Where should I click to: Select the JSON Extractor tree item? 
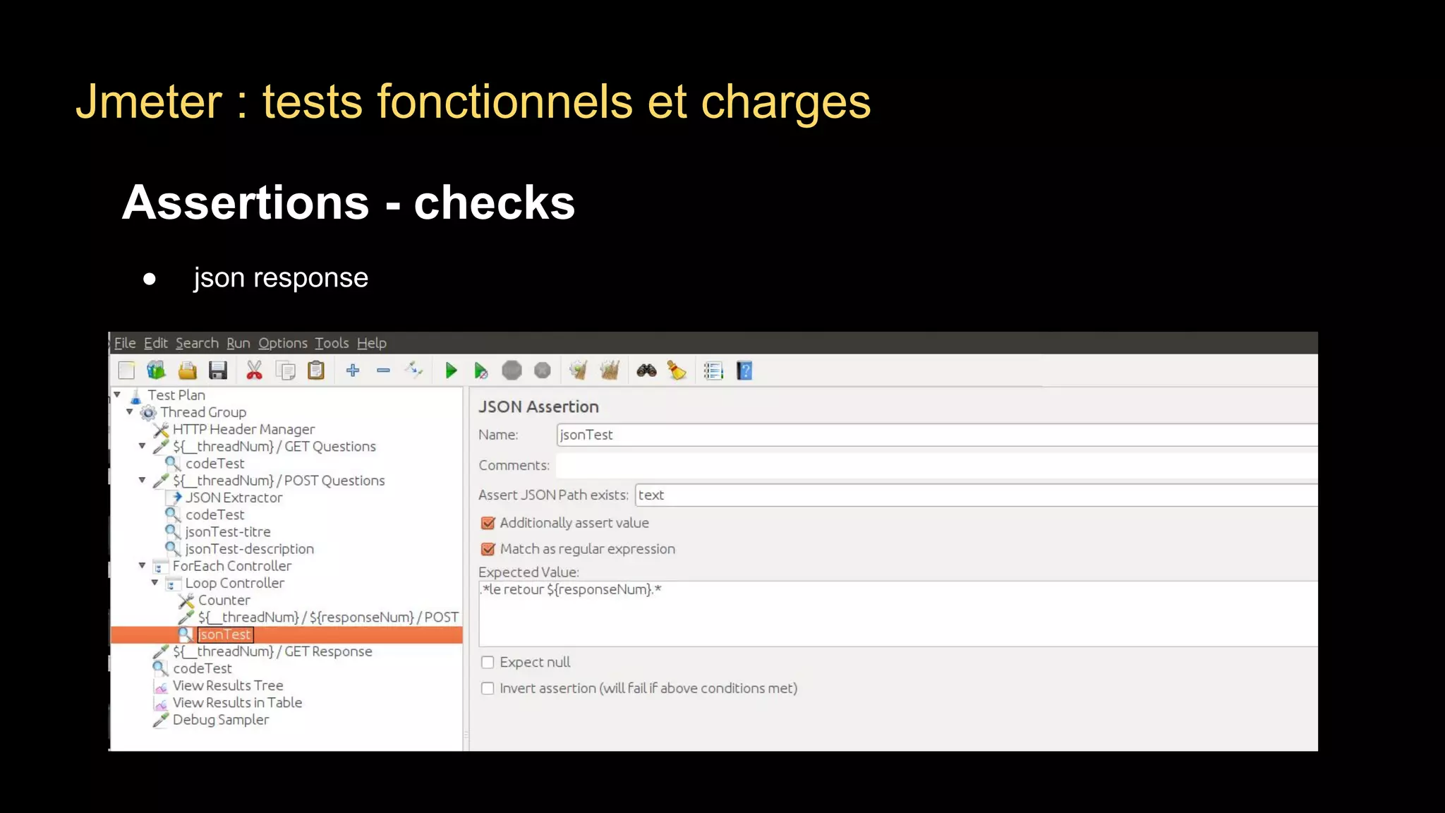(x=234, y=498)
